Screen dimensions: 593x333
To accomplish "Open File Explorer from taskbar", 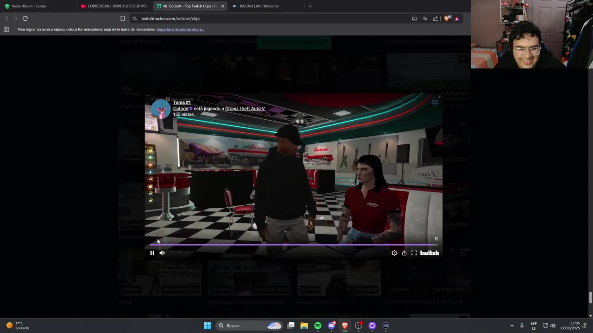I will click(304, 326).
